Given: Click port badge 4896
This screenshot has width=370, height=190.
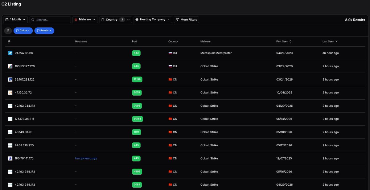Looking at the screenshot, I should 137,172.
